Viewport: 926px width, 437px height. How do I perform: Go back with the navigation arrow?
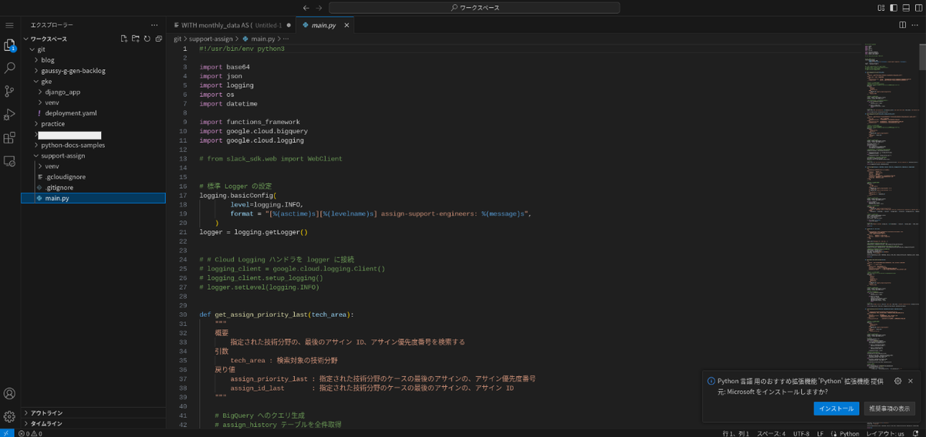pyautogui.click(x=306, y=8)
